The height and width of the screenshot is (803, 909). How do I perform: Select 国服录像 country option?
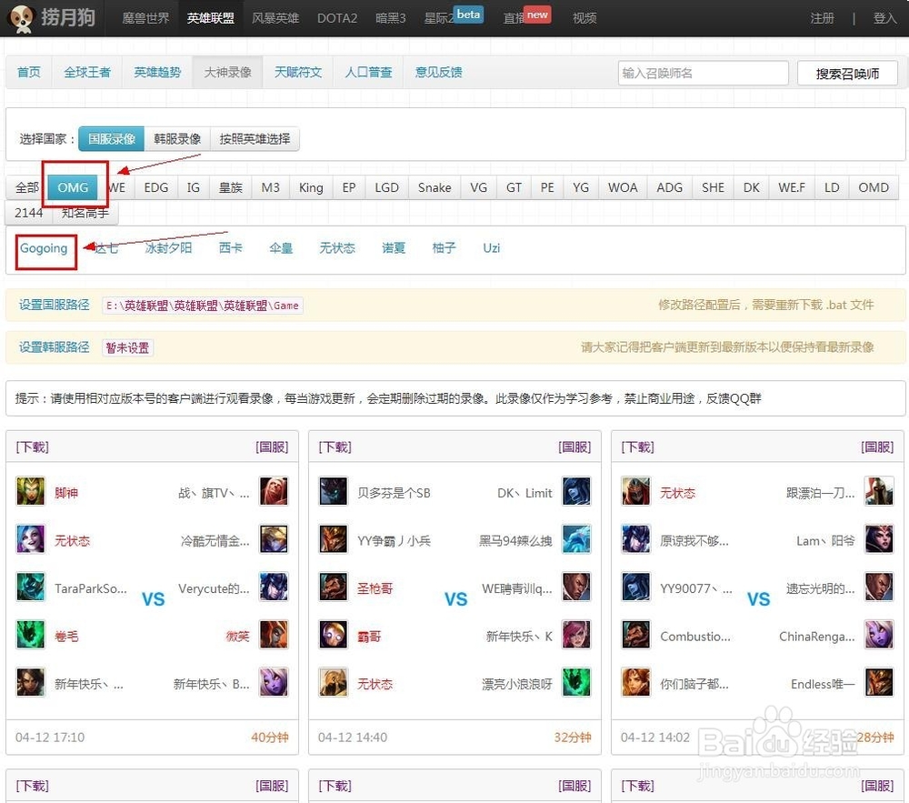tap(111, 139)
